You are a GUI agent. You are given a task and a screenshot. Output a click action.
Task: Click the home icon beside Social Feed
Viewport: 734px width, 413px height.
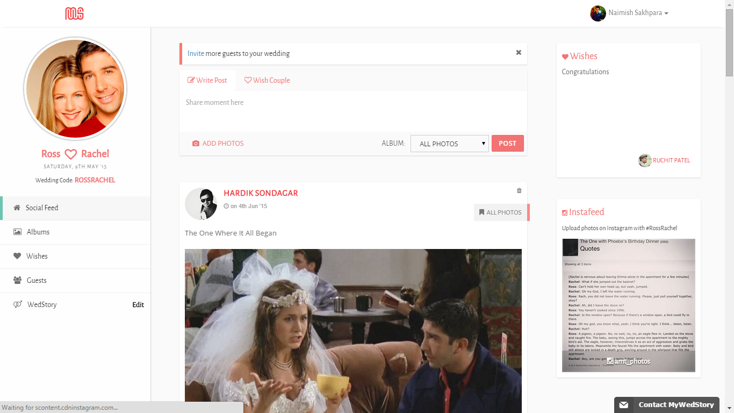click(x=17, y=208)
